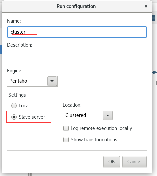Click the Description text box

click(77, 57)
